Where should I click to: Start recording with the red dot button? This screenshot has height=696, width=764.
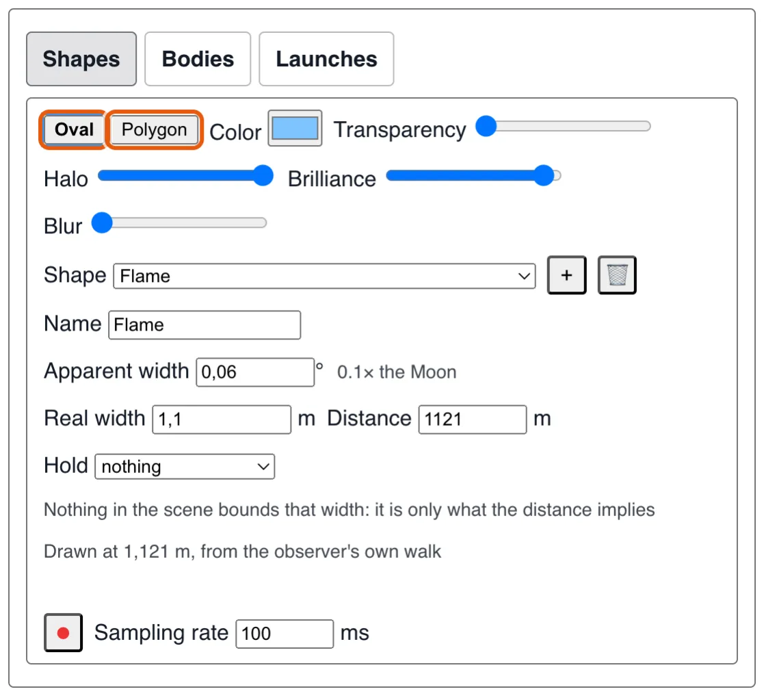[64, 632]
